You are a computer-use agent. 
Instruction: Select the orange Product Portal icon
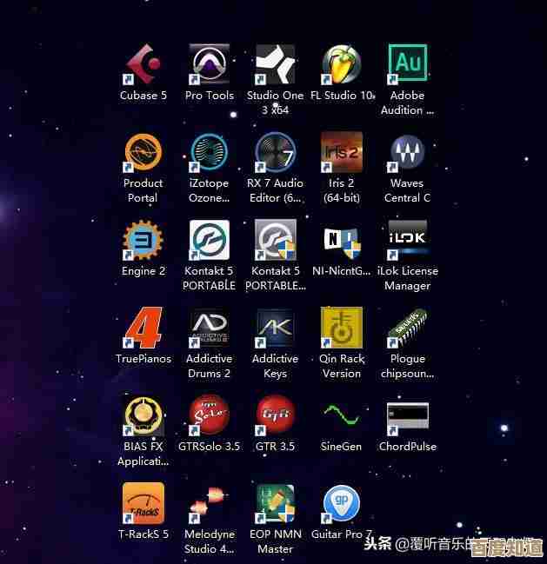(143, 152)
